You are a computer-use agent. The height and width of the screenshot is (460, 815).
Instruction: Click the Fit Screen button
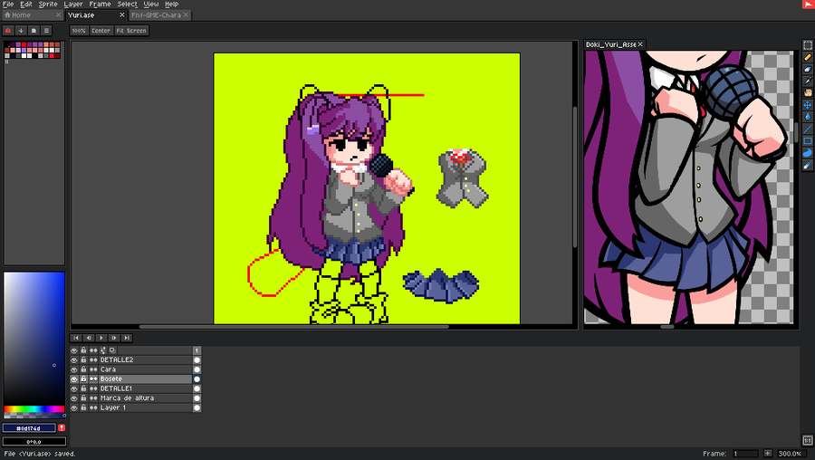coord(131,31)
